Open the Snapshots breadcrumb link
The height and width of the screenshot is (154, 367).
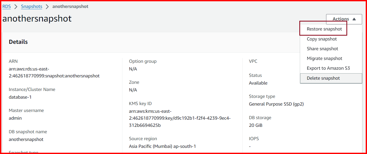click(x=31, y=6)
